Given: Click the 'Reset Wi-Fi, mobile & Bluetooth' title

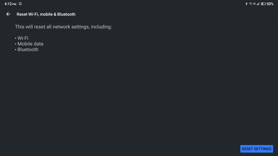Looking at the screenshot, I should tap(46, 14).
